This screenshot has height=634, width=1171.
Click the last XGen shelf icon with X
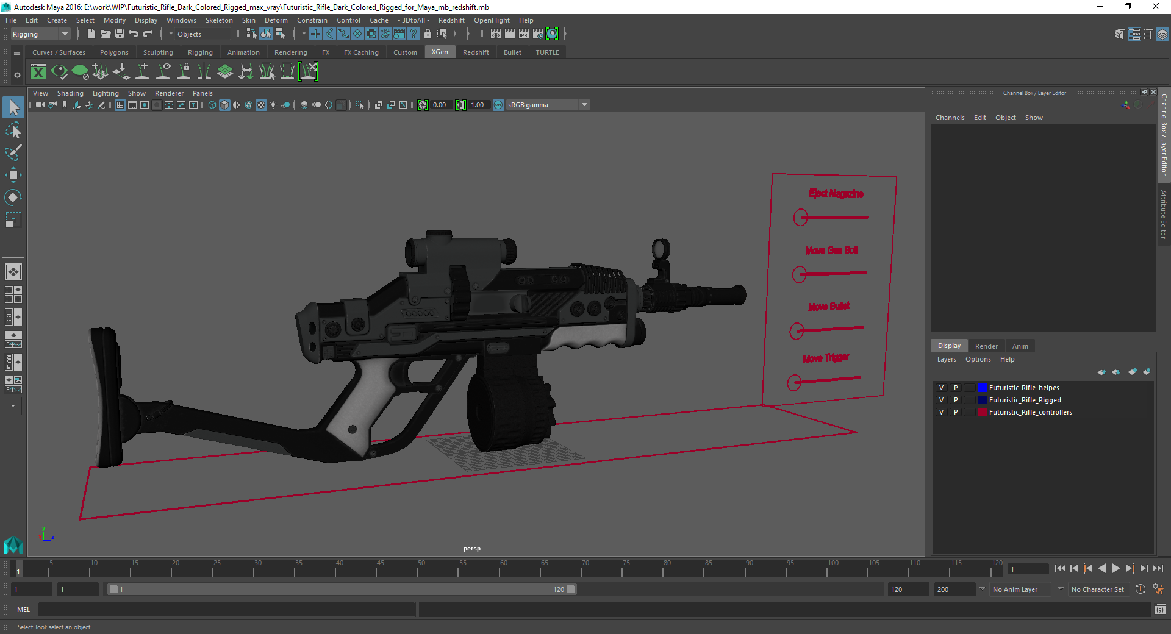pyautogui.click(x=308, y=72)
